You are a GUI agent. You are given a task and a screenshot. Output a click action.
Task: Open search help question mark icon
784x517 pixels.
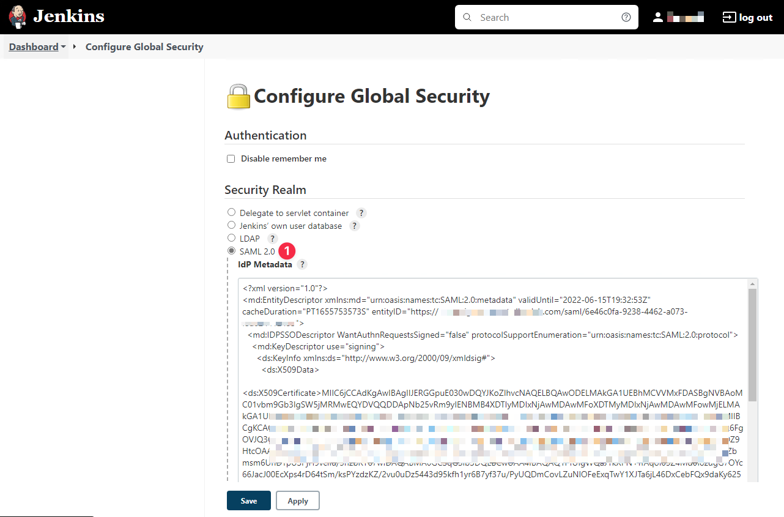tap(626, 17)
